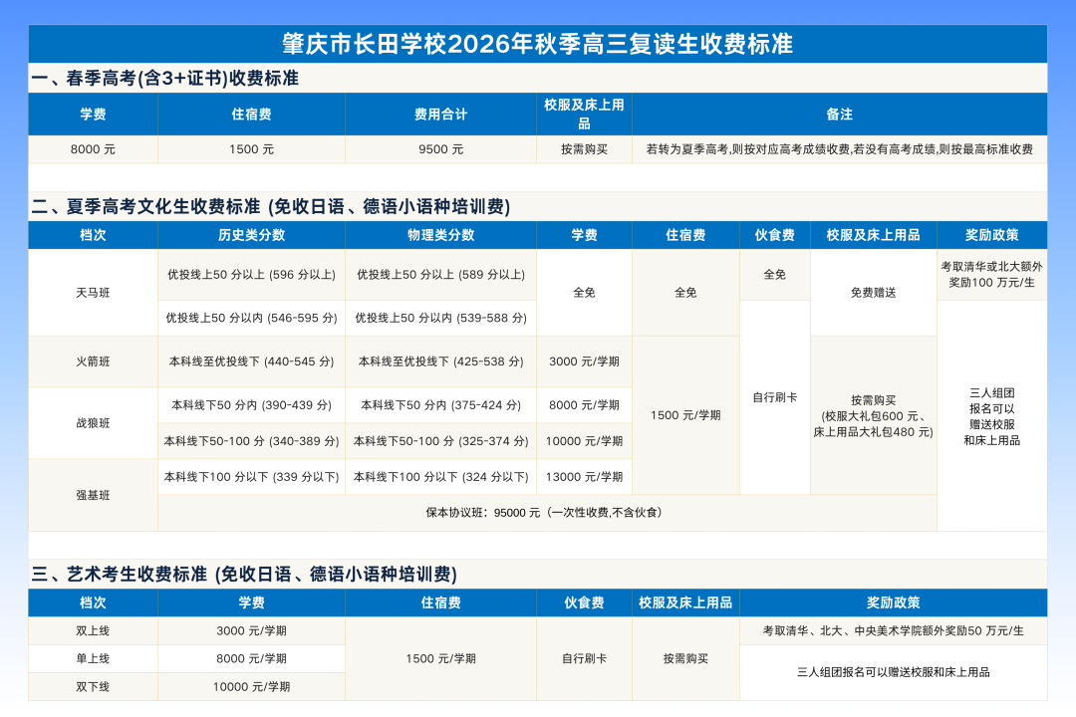Click cell 校服大礼包600 元、床上用品大礼包480 元
The width and height of the screenshot is (1076, 717).
click(x=873, y=415)
